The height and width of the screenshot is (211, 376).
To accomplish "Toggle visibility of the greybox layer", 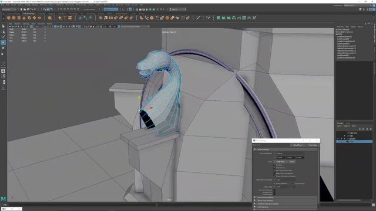I will 338,139.
